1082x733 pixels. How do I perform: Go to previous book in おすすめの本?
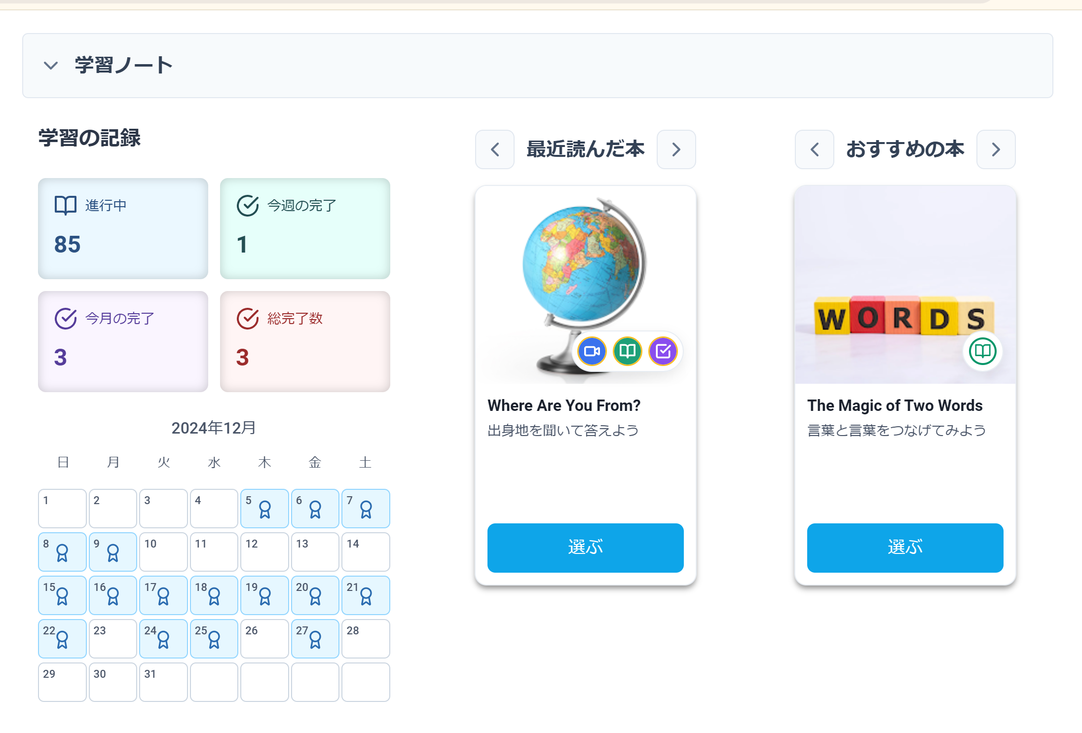(x=815, y=149)
